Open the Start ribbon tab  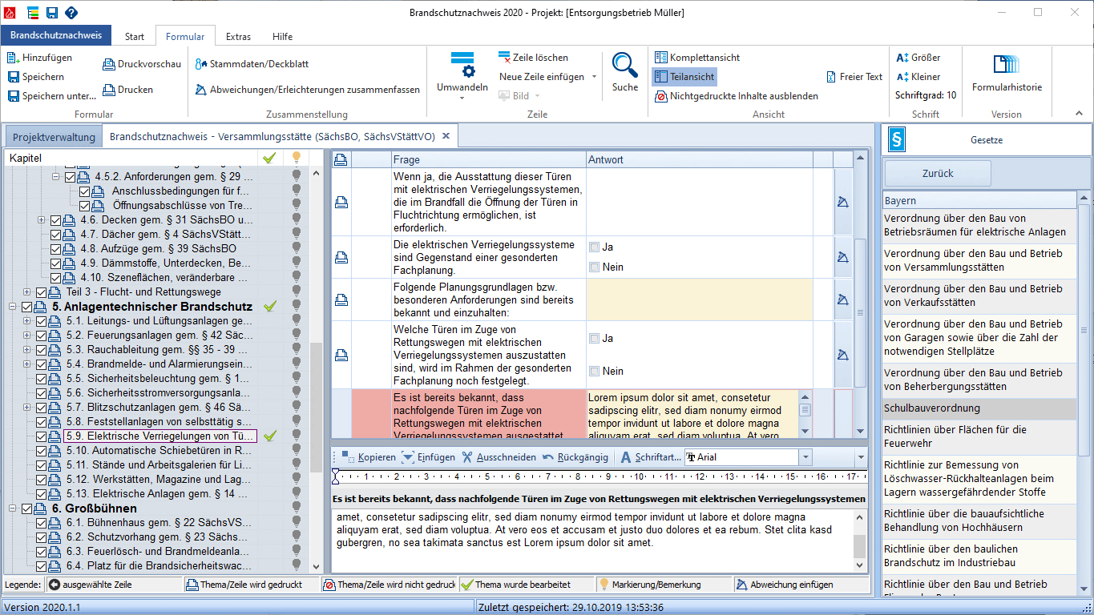coord(135,36)
